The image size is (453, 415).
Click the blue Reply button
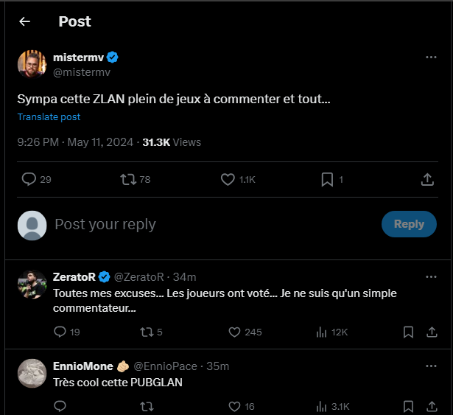tap(409, 224)
